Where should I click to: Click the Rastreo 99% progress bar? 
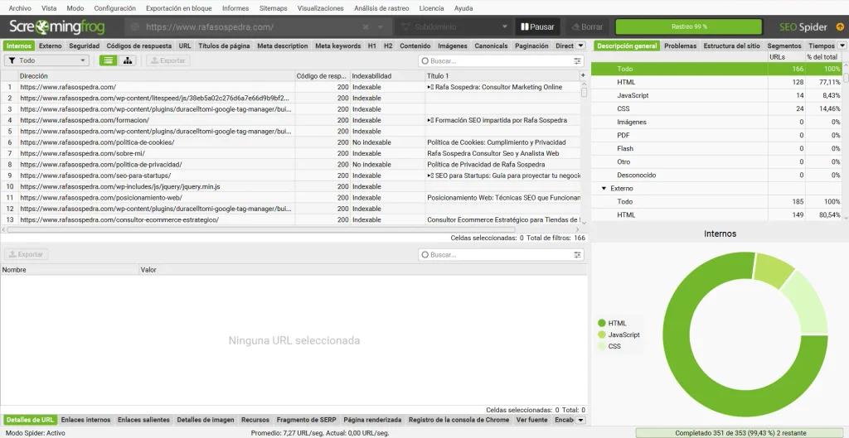[689, 26]
